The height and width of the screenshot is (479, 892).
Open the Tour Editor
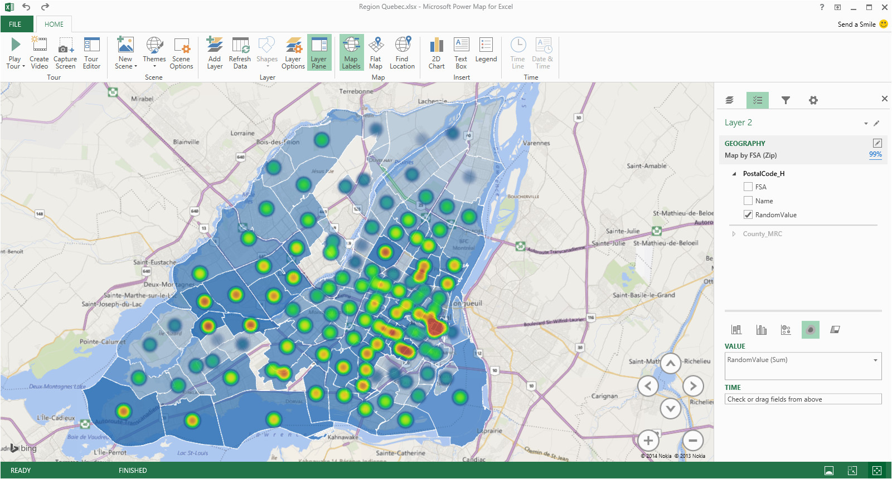coord(91,53)
